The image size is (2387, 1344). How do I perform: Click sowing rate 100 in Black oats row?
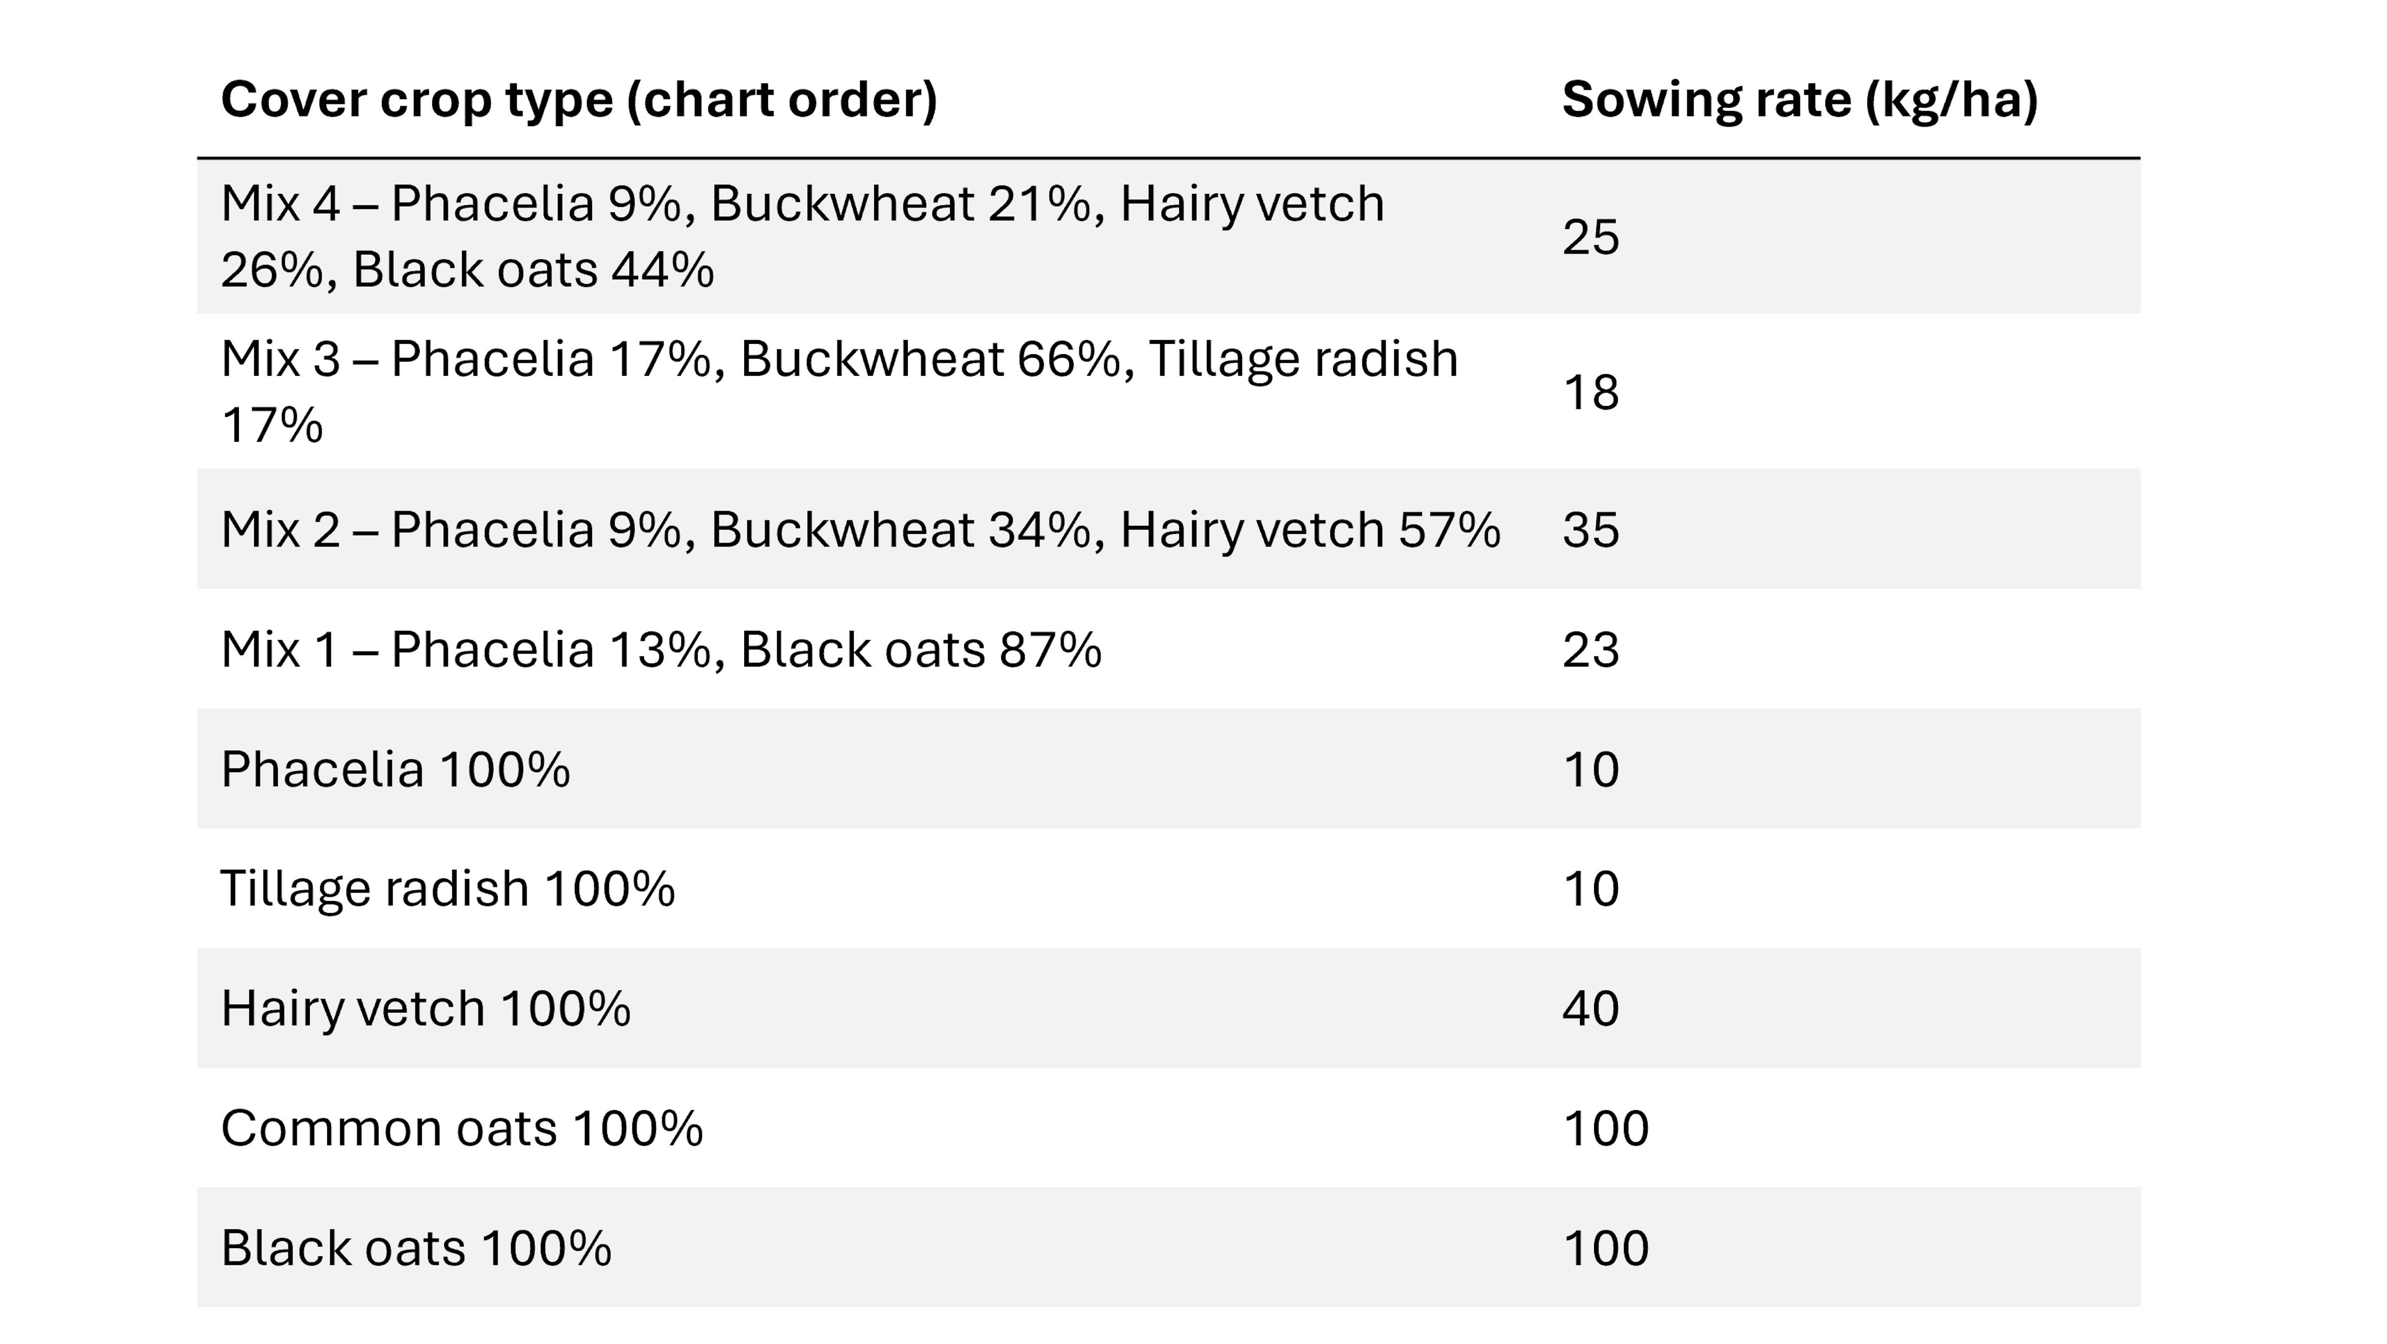pos(1606,1248)
